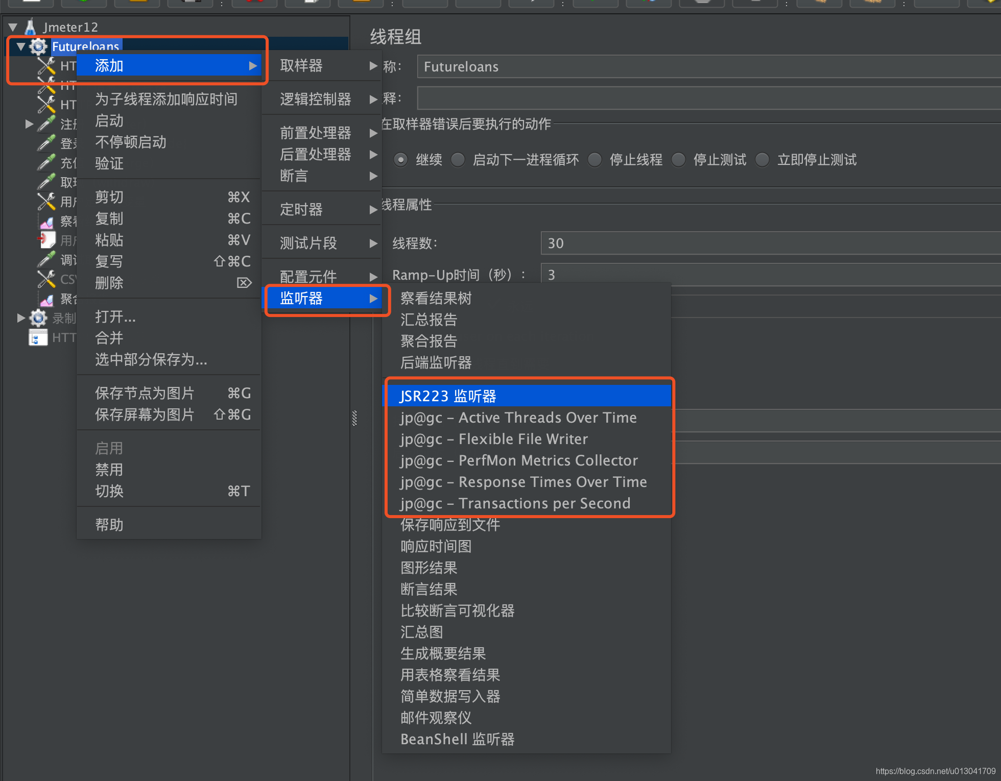Select jp@gc - PerfMon Metrics Collector

coord(527,460)
